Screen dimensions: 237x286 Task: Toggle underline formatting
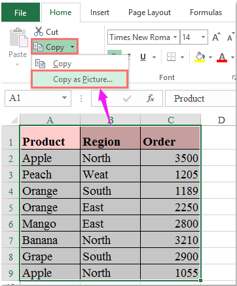(143, 57)
